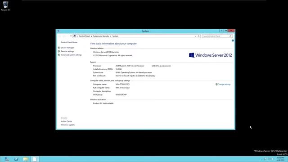Click the address bar location icon

(75, 36)
